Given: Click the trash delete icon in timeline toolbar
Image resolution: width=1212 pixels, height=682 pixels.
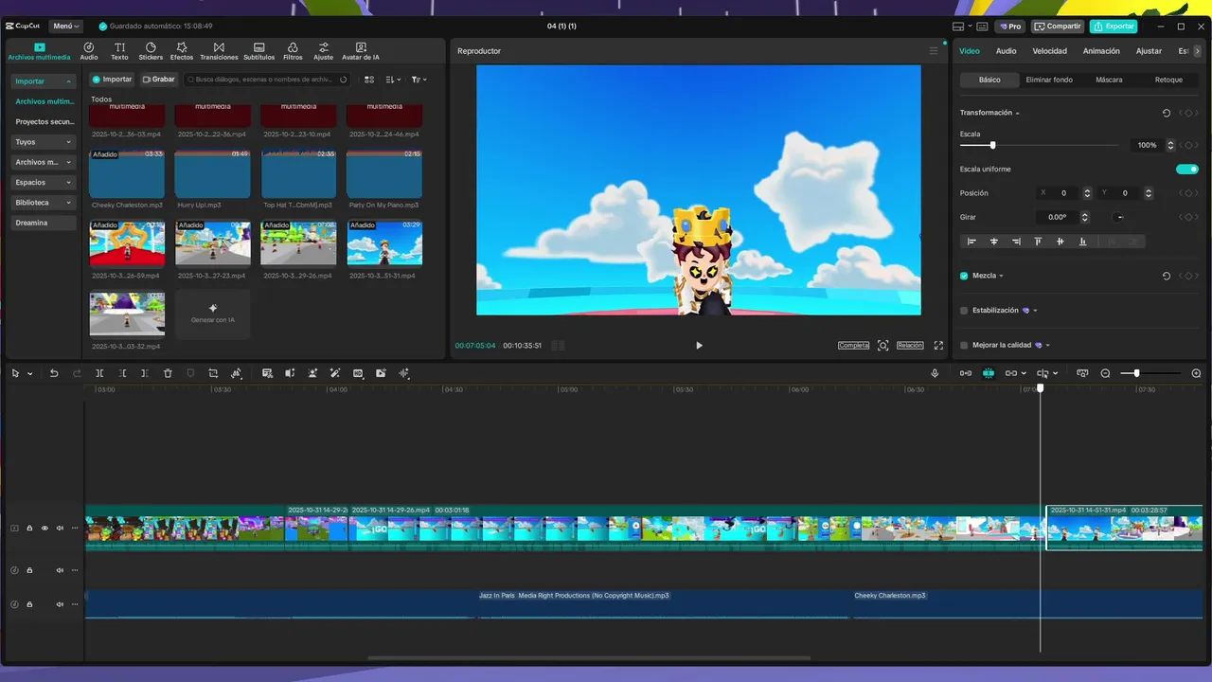Looking at the screenshot, I should [168, 373].
